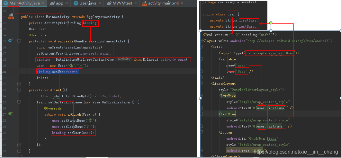The height and width of the screenshot is (158, 341).
Task: Click 'btn_lishi' in R.id.btn_lishi on line 24
Action: pyautogui.click(x=109, y=96)
